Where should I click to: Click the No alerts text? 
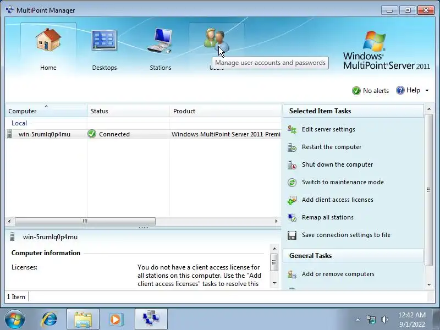[376, 91]
